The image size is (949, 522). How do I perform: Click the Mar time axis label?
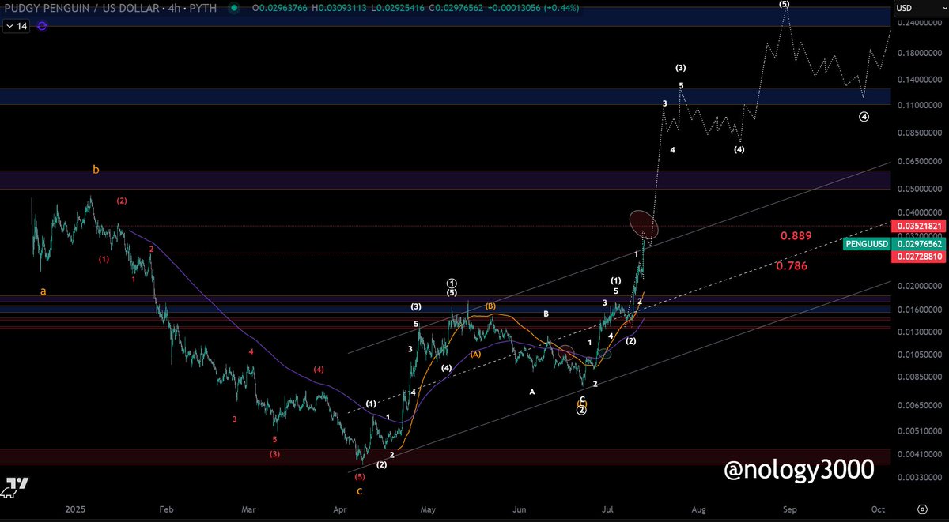click(x=249, y=510)
